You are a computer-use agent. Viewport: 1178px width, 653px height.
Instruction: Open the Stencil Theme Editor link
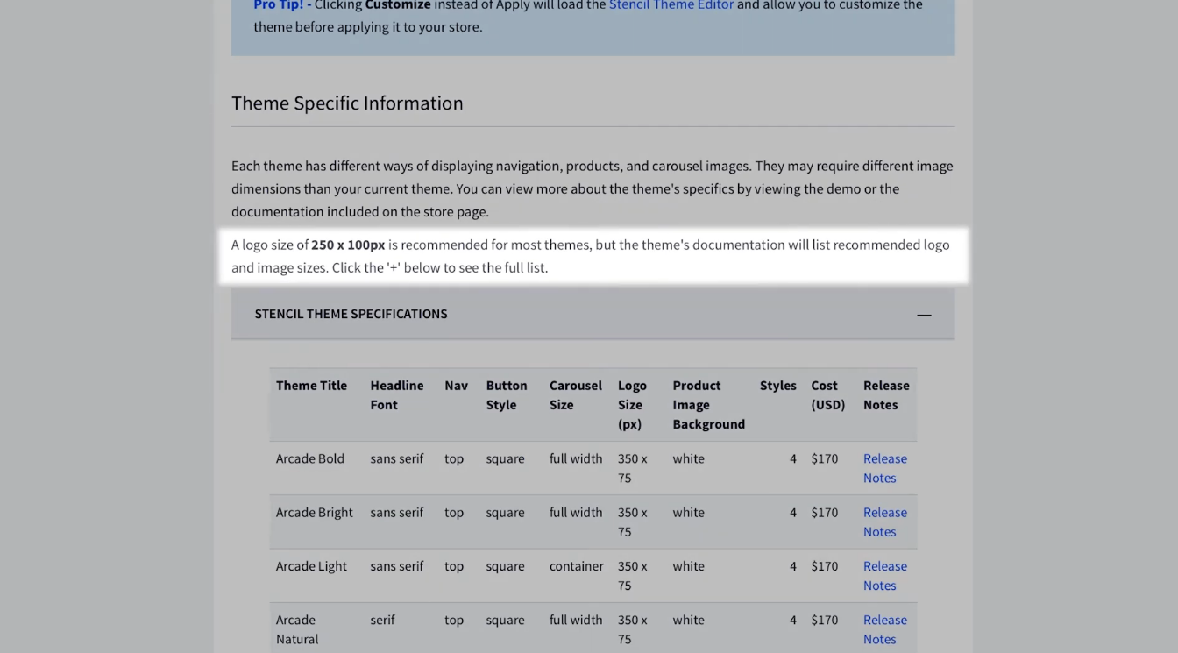[x=671, y=5]
